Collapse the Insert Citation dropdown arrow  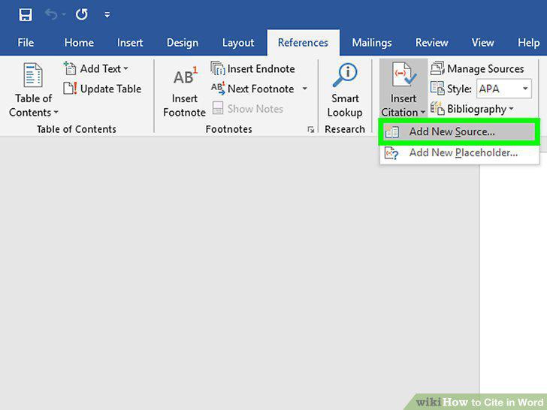(x=423, y=113)
